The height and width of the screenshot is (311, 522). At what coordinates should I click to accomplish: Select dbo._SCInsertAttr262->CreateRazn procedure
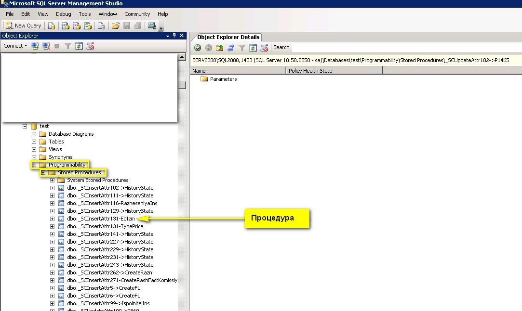click(x=109, y=272)
